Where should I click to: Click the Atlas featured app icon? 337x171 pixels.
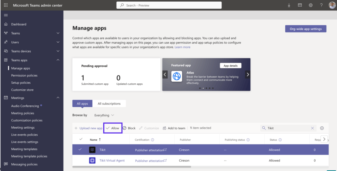tap(177, 76)
